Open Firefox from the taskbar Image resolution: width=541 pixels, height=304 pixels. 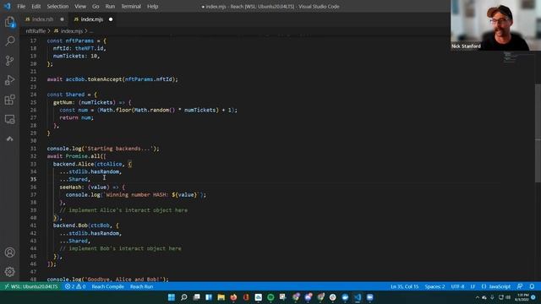coord(233,297)
